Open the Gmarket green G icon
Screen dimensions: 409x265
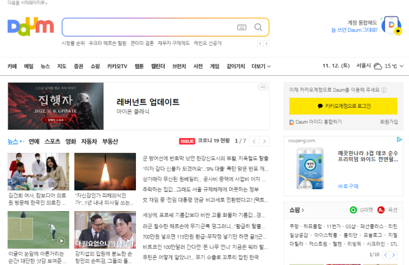click(x=353, y=210)
